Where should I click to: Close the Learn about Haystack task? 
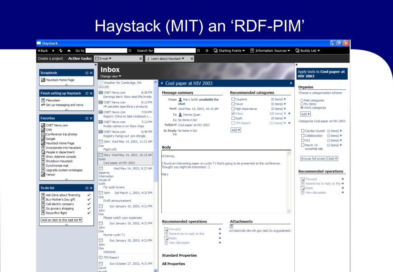192,59
